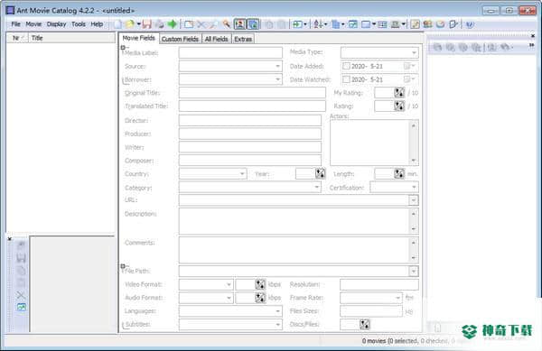Open the Help menu
The height and width of the screenshot is (351, 542).
tap(97, 24)
